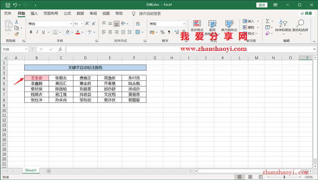Expand the formula bar chevron

click(314, 49)
